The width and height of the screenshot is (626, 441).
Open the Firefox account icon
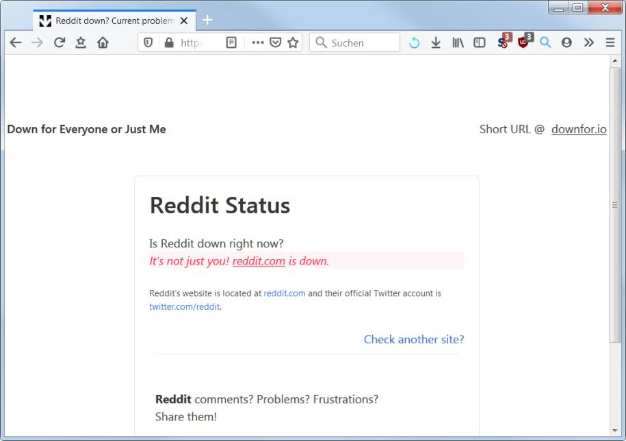pos(566,42)
